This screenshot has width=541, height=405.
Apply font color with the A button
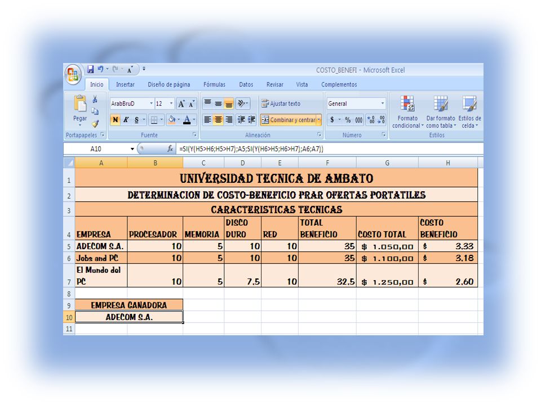187,120
